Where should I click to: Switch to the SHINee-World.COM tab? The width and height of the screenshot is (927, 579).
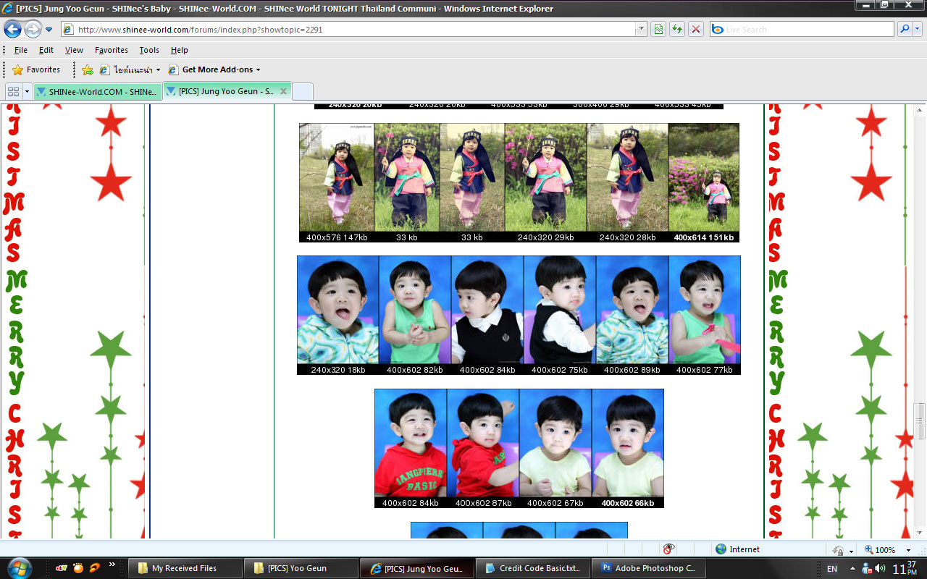coord(98,92)
